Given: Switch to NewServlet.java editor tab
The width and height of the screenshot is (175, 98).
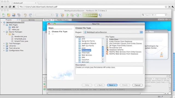Looking at the screenshot, I should pos(63,20).
